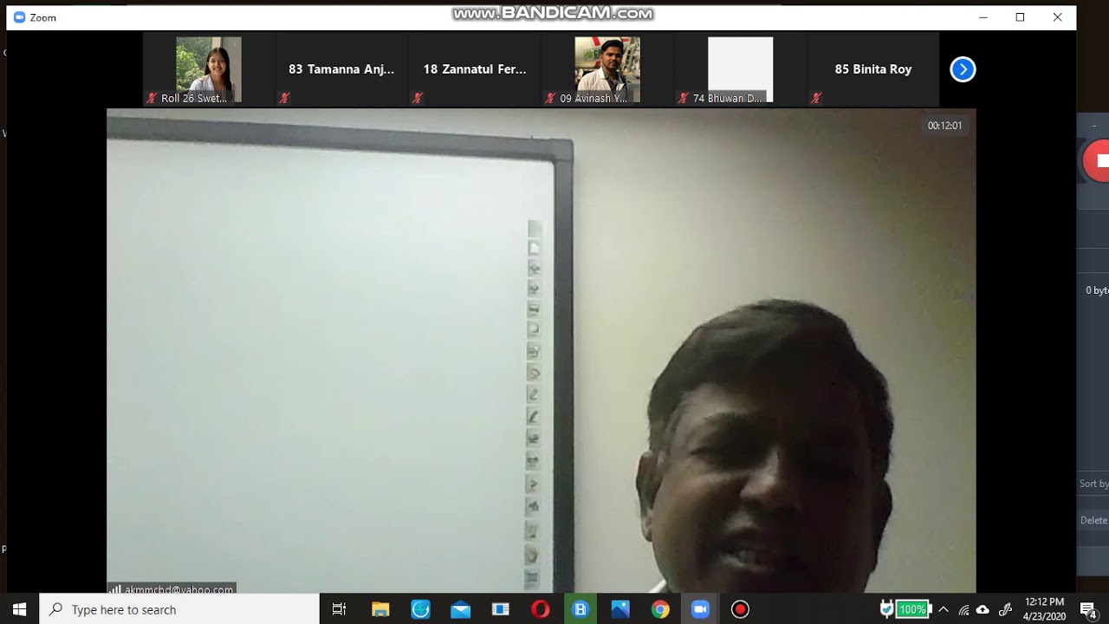Select 09 Avinash participant video thumbnail

pyautogui.click(x=607, y=69)
